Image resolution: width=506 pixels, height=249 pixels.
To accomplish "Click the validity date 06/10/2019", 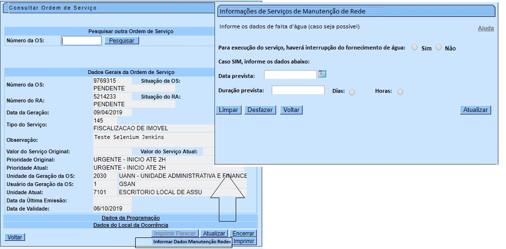I will click(107, 208).
